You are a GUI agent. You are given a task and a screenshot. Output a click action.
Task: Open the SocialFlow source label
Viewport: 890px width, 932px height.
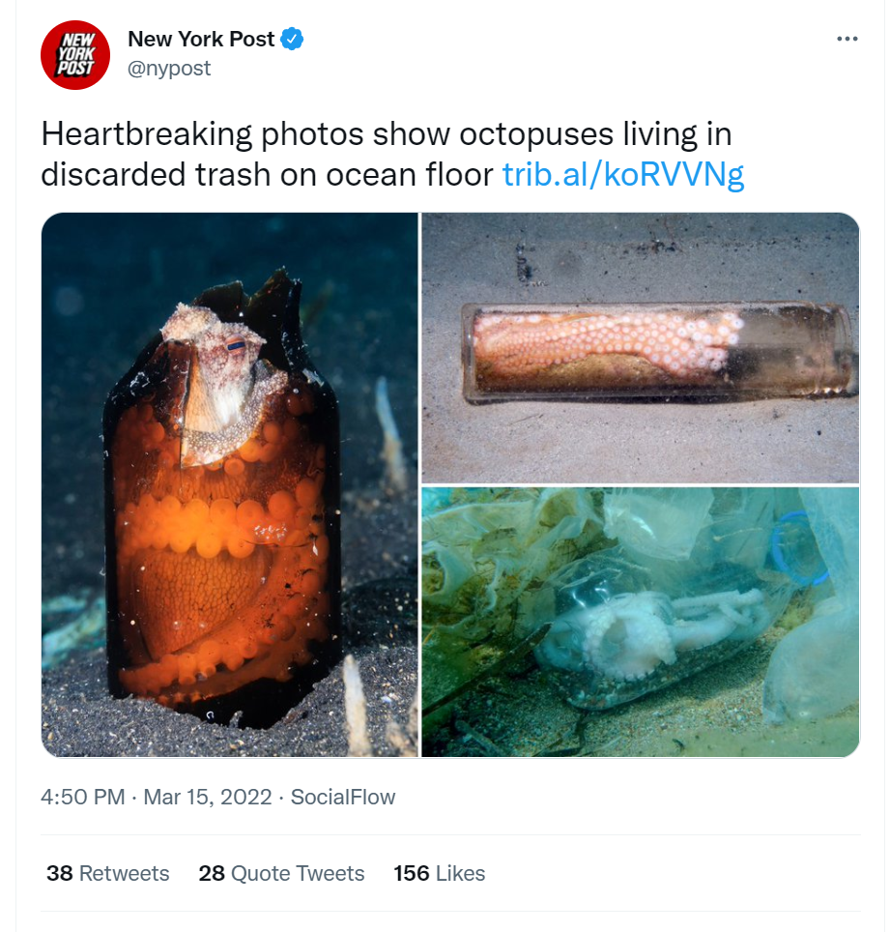[343, 797]
